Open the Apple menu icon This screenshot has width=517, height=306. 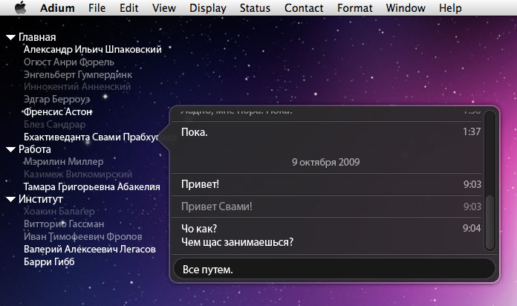[x=20, y=8]
